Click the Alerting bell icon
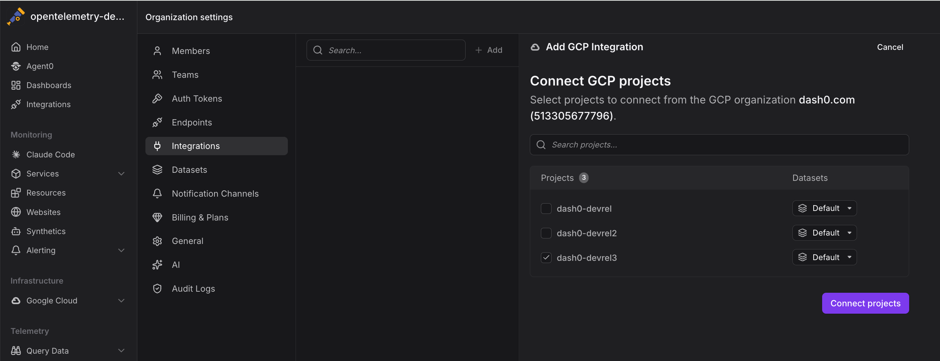The image size is (940, 361). coord(16,250)
